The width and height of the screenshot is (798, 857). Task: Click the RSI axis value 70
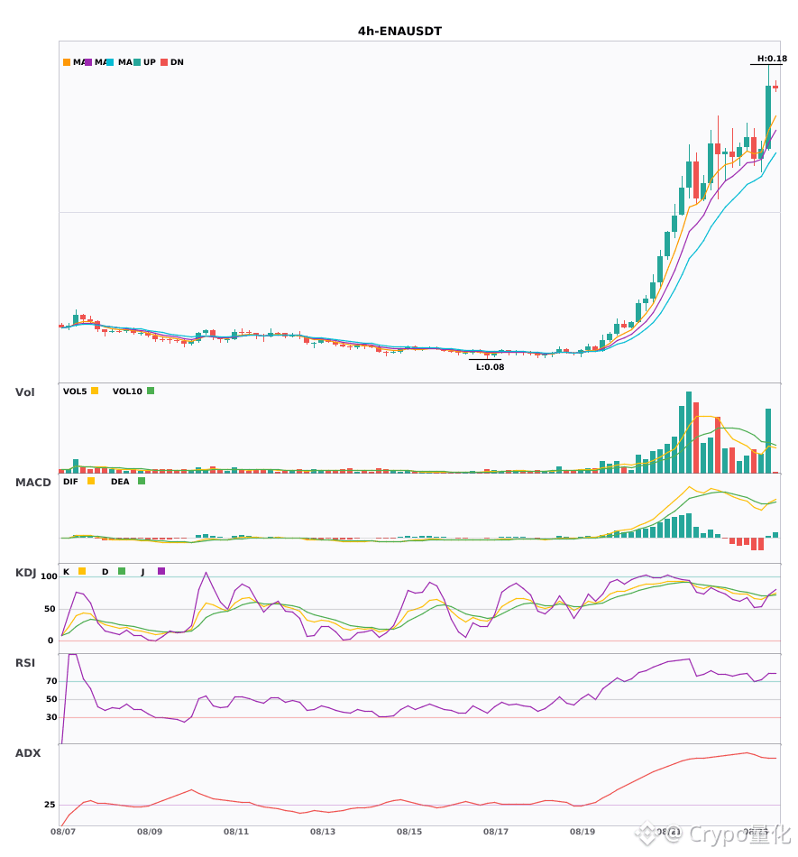[x=52, y=681]
